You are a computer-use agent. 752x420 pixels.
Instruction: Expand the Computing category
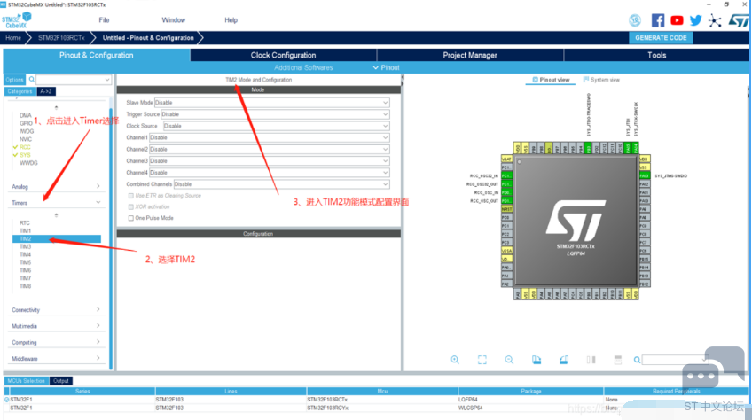click(56, 342)
